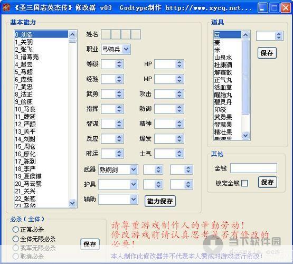This screenshot has height=264, width=293.
Task: Open the 辅助 dropdown list
Action: click(118, 199)
